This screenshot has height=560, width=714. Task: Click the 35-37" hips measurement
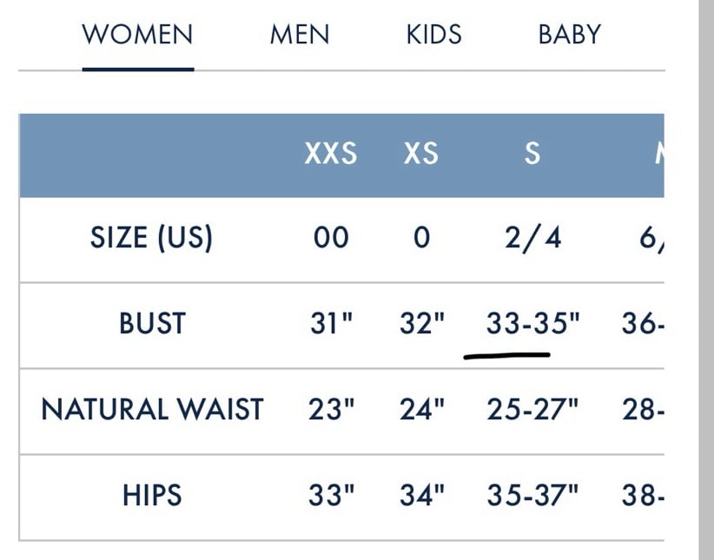click(x=532, y=495)
